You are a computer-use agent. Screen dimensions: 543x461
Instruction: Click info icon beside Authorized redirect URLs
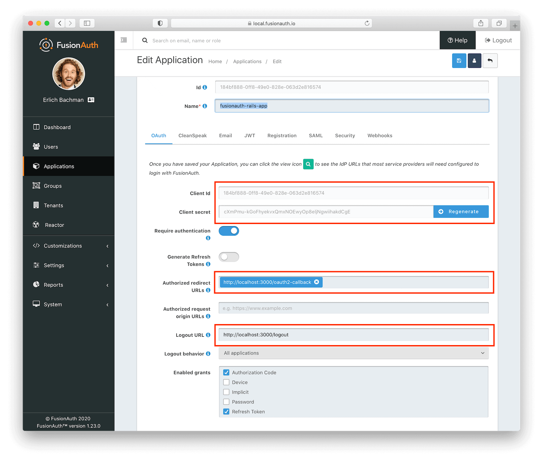(x=208, y=290)
